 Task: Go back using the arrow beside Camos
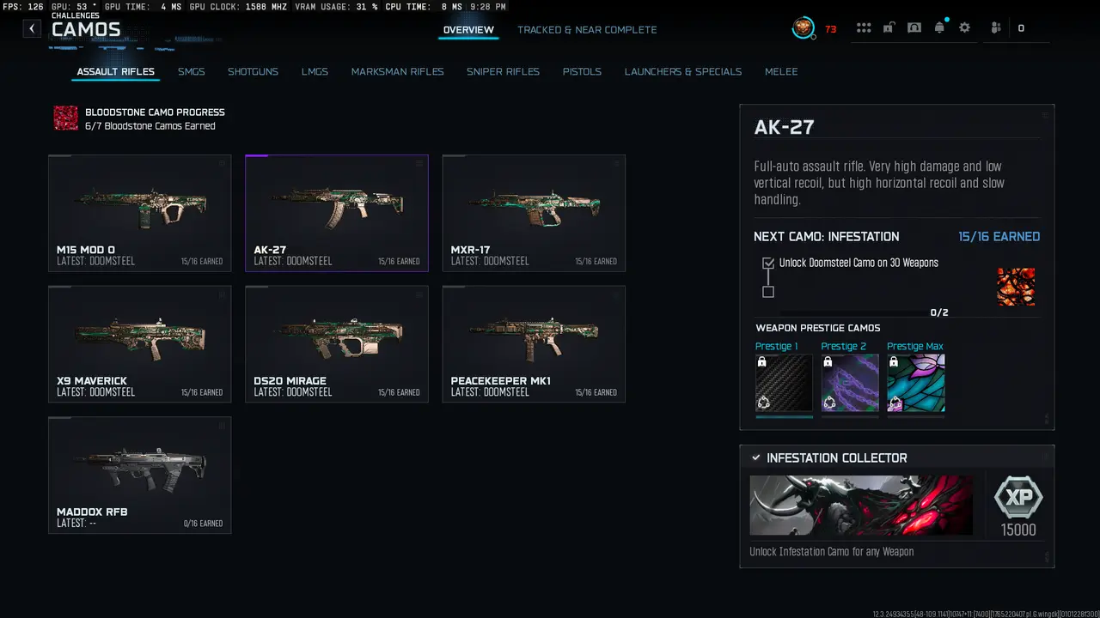[x=32, y=28]
